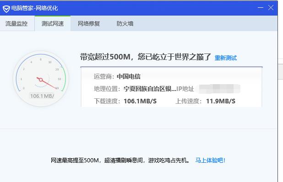
Task: Close the 网络优化 window
Action: (271, 8)
